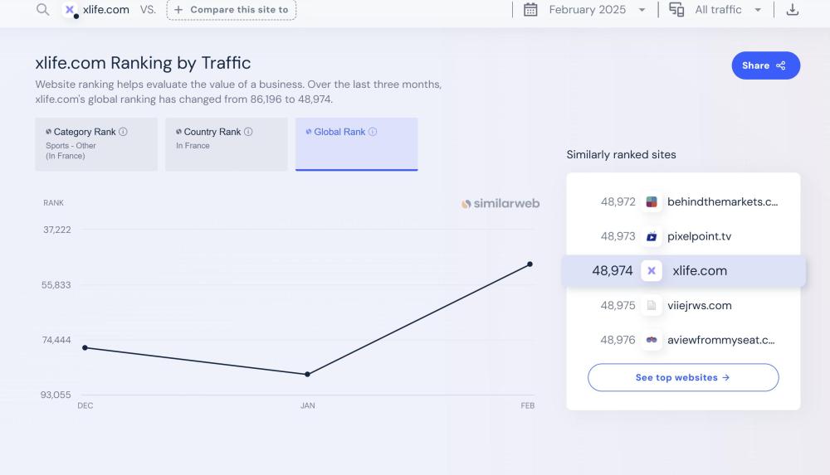This screenshot has height=475, width=830.
Task: Select the Country Rank tab
Action: click(x=226, y=144)
